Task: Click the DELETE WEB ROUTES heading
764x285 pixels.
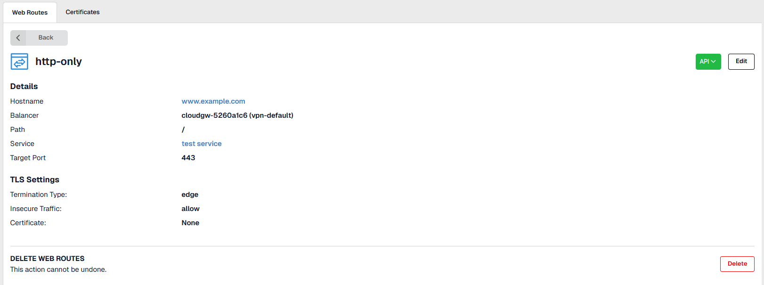Action: [x=47, y=259]
